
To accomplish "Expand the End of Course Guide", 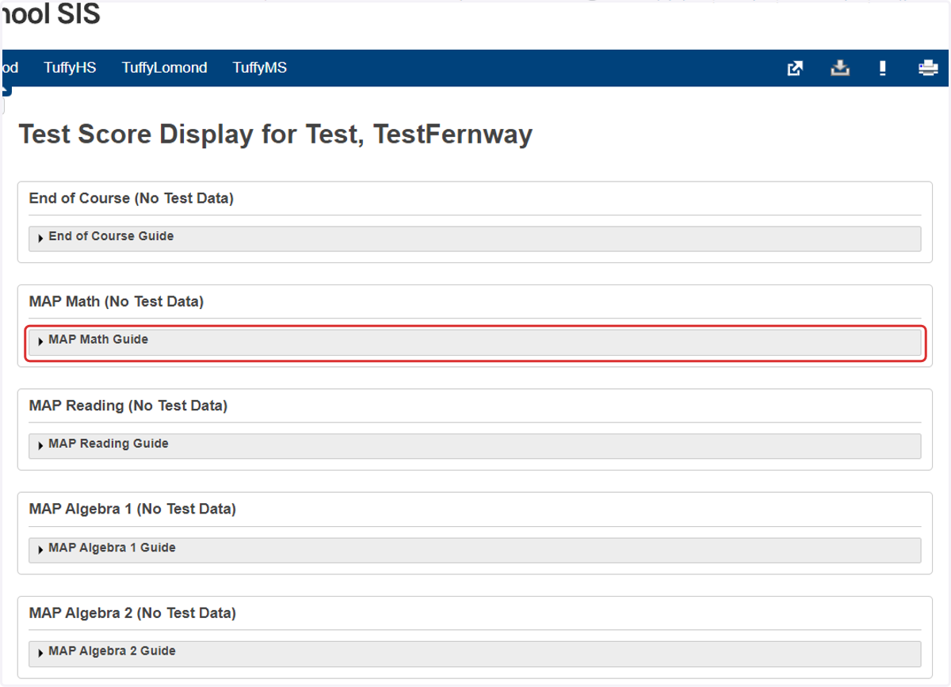I will (475, 239).
